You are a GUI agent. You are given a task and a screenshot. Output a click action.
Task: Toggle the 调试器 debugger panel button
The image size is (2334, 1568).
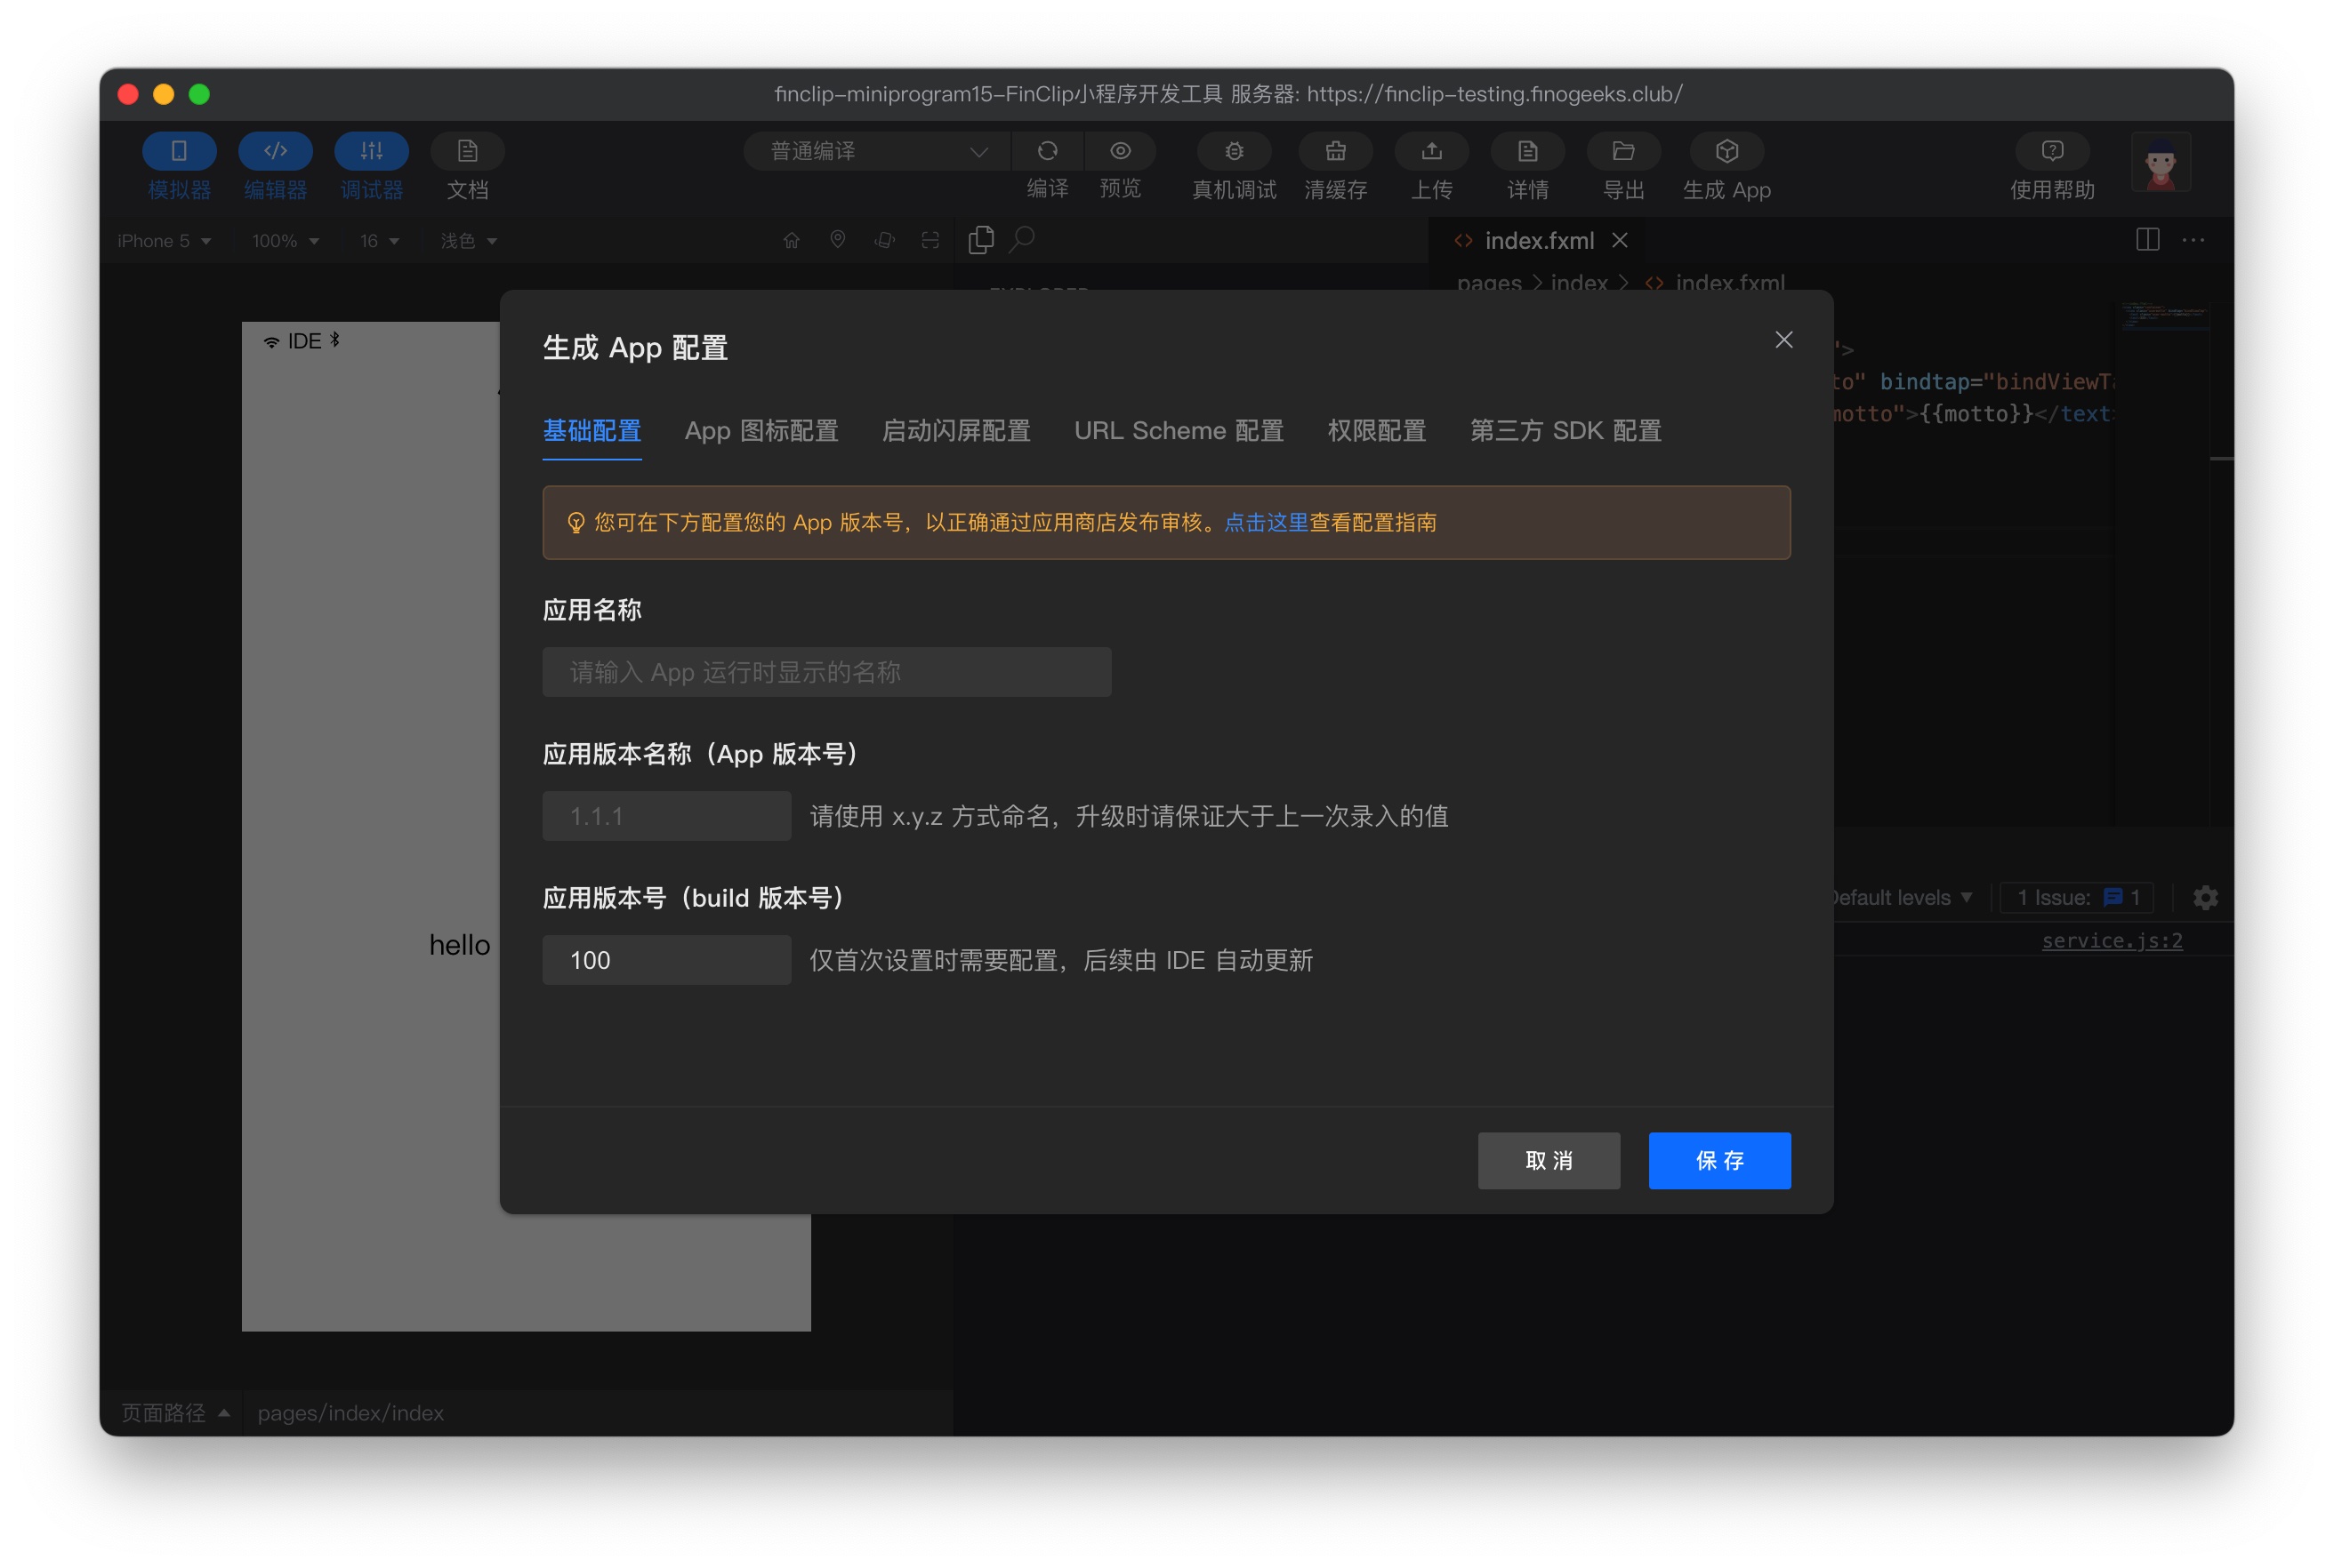tap(371, 151)
